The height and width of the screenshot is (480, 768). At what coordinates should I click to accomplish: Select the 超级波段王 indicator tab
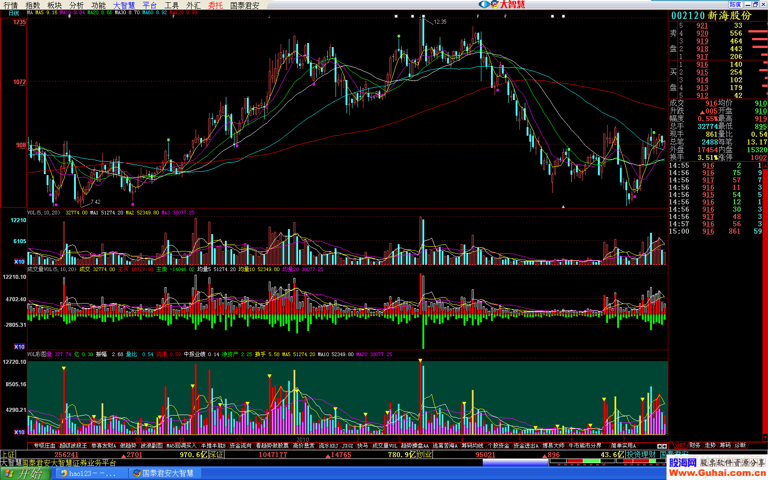pyautogui.click(x=73, y=446)
